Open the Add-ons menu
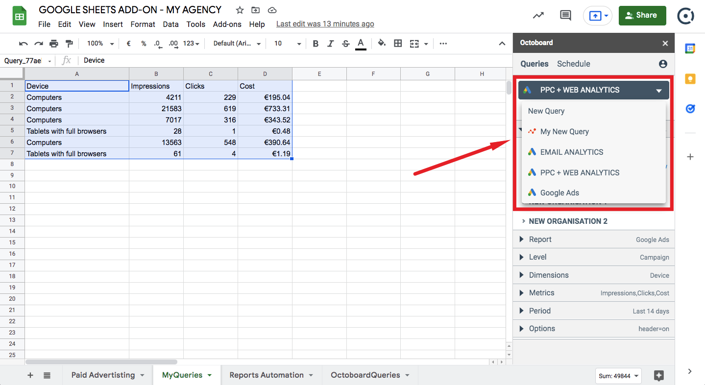The width and height of the screenshot is (705, 385). click(227, 24)
